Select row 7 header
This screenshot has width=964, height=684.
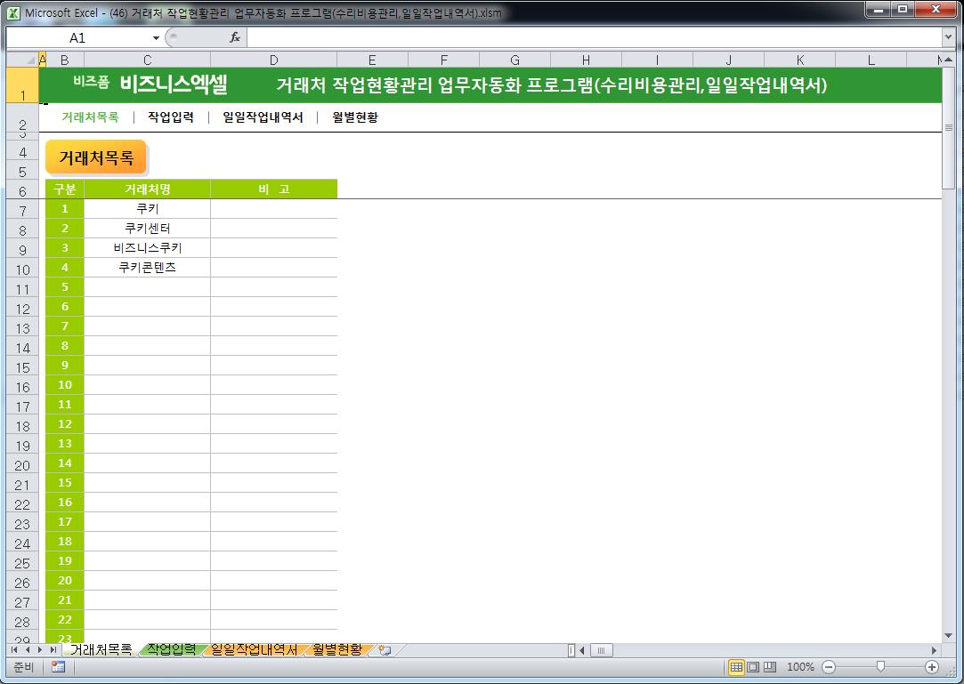(x=22, y=210)
